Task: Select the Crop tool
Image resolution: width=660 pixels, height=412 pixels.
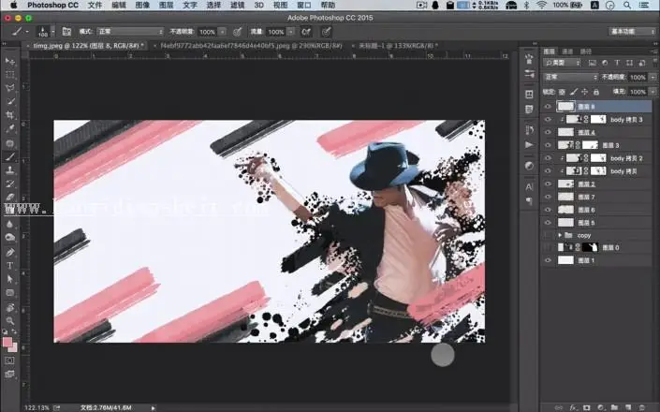Action: 9,115
